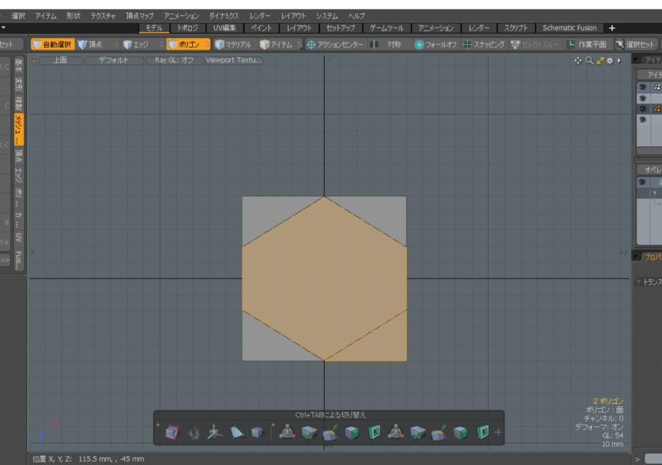The height and width of the screenshot is (465, 662).
Task: Open the ゲームツール layout tab
Action: click(387, 28)
